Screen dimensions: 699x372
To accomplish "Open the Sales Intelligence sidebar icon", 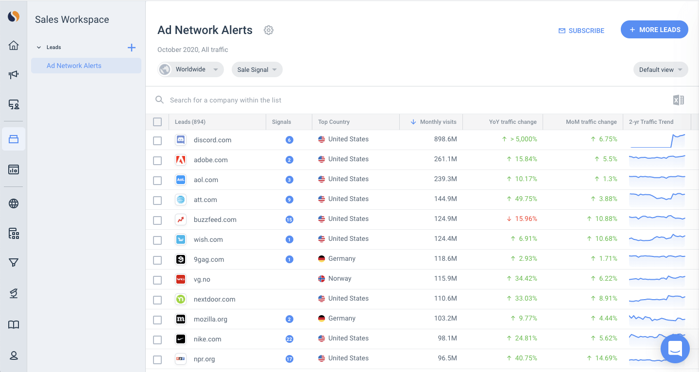I will 13,104.
